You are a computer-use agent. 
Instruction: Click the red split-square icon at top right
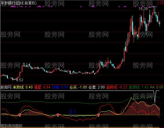162,3
